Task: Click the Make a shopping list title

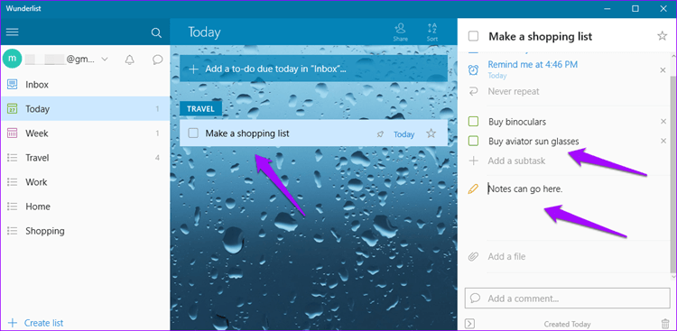Action: (x=541, y=37)
